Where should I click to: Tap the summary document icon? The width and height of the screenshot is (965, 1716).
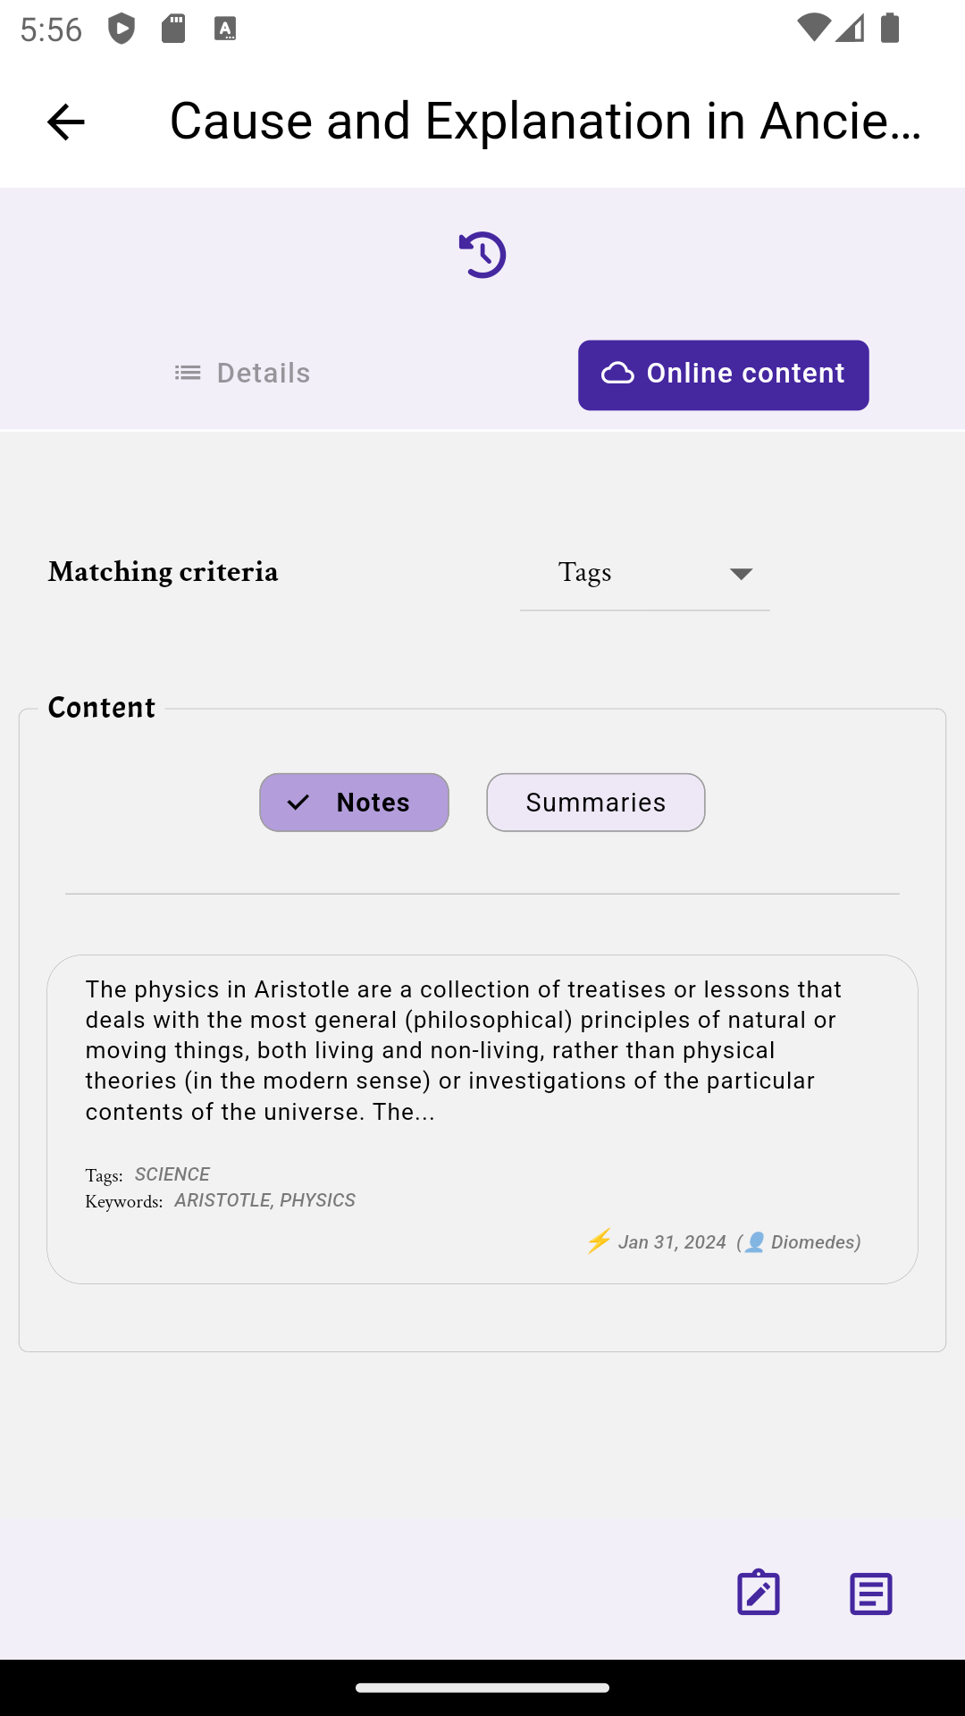pos(871,1594)
